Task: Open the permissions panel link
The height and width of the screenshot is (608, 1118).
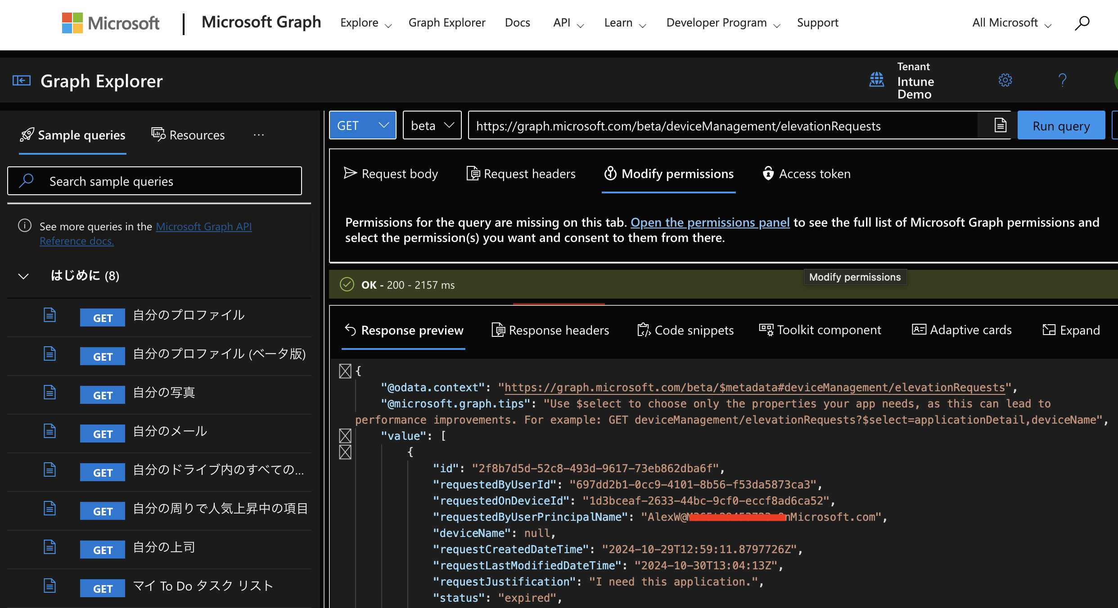Action: tap(710, 222)
